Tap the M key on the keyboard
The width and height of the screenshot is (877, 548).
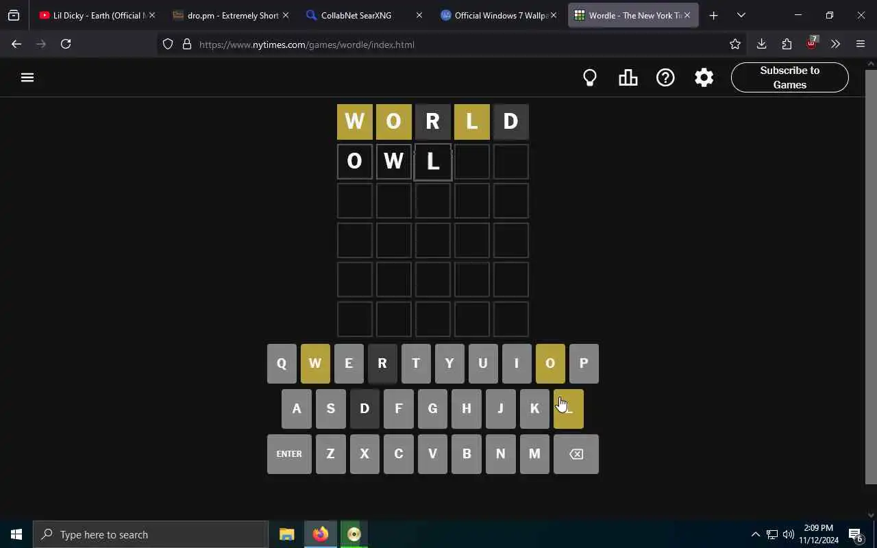click(x=534, y=454)
